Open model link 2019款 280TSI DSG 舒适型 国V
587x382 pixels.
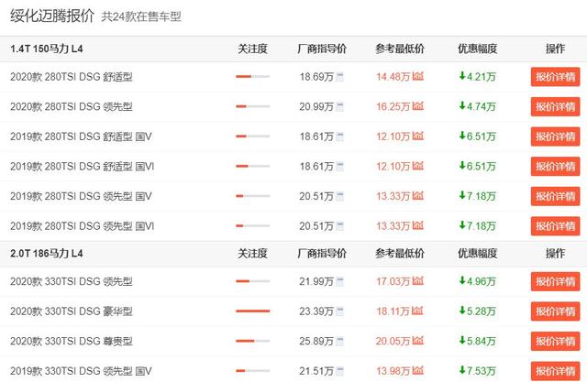81,136
